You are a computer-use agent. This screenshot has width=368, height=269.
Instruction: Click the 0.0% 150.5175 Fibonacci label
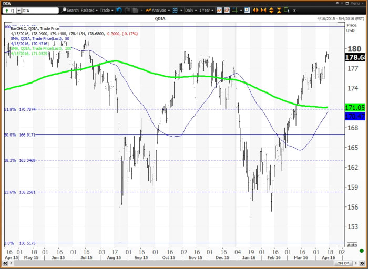point(20,243)
